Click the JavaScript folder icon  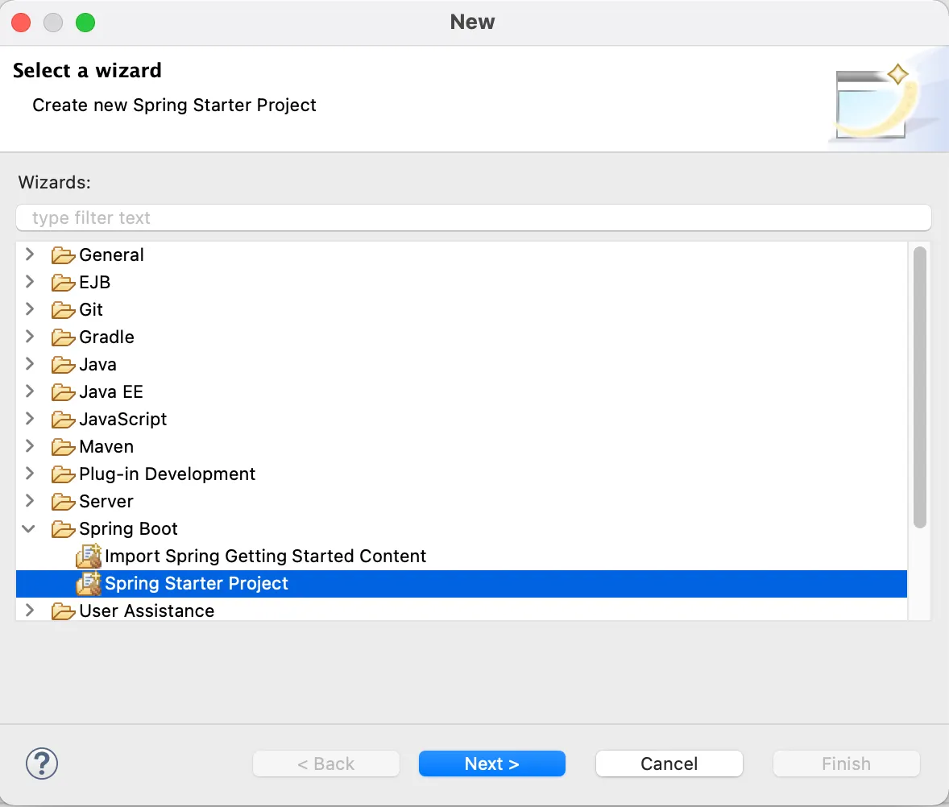tap(63, 420)
